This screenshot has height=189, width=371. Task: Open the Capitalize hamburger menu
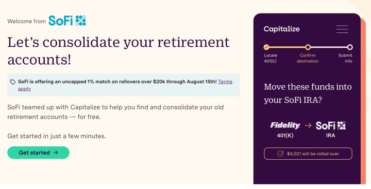point(342,29)
